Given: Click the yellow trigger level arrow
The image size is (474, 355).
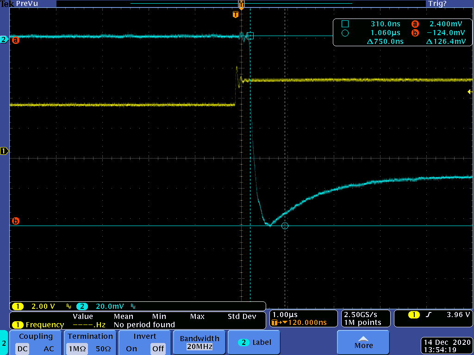Looking at the screenshot, I should pyautogui.click(x=470, y=92).
